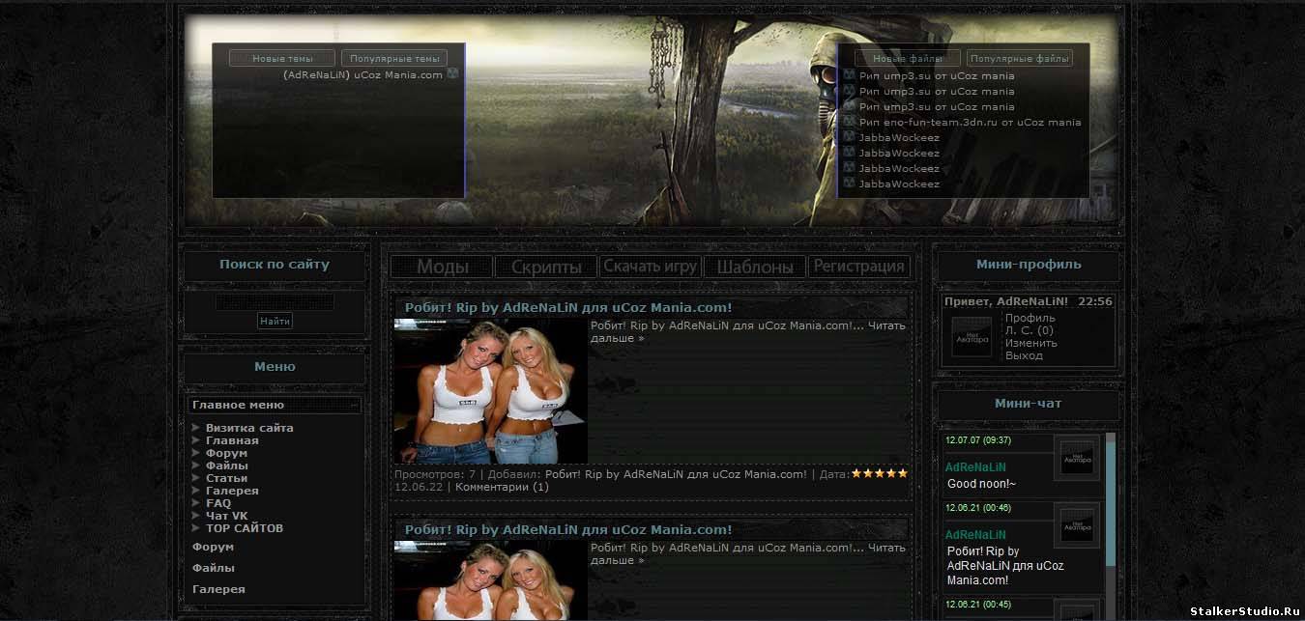The height and width of the screenshot is (621, 1305).
Task: Focus the site search input field
Action: point(275,302)
